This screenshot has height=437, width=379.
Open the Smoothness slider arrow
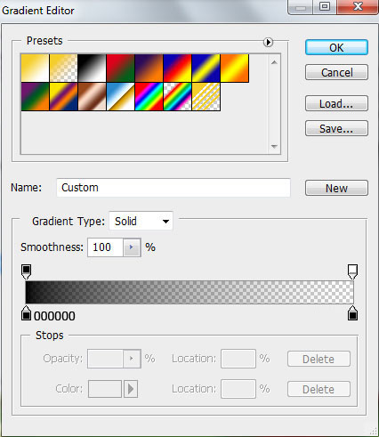[x=132, y=247]
